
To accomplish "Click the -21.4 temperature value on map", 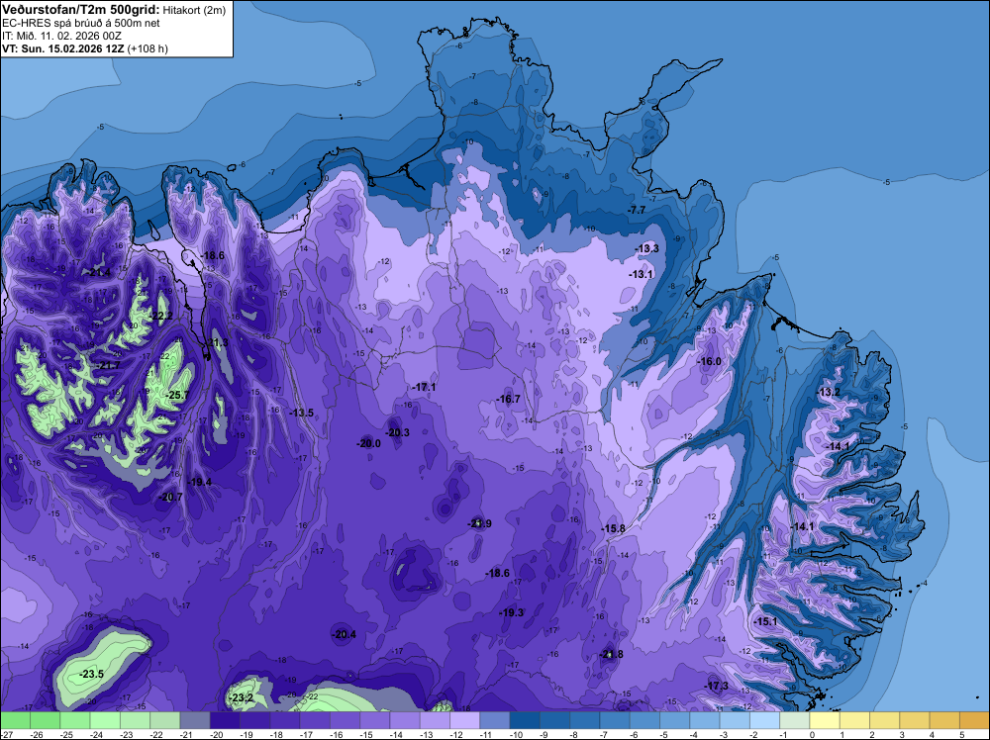I will coord(98,272).
